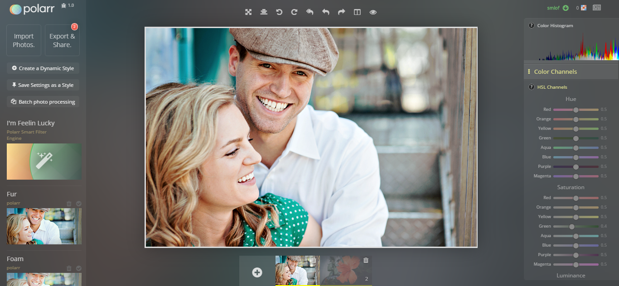Collapse the Color Channels panel header
619x286 pixels.
[571, 71]
